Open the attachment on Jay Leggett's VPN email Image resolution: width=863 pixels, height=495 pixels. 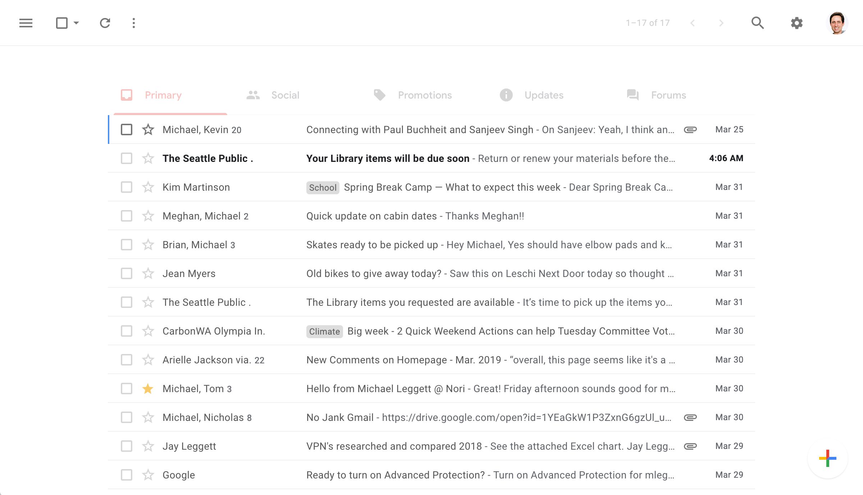pyautogui.click(x=690, y=446)
